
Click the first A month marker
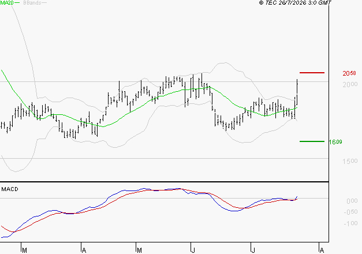tap(84, 251)
